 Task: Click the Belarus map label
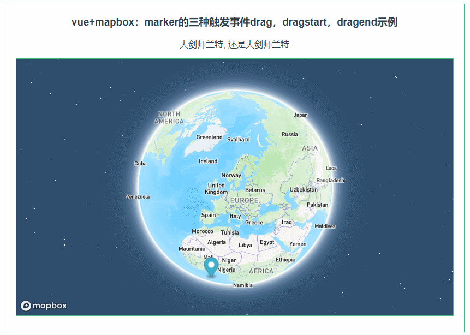click(x=255, y=190)
